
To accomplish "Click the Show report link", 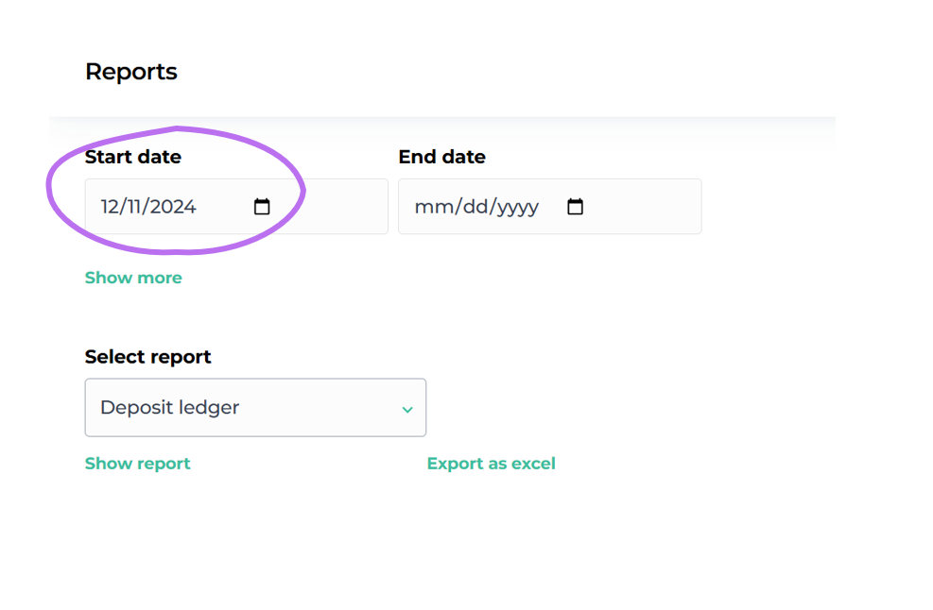I will (138, 464).
